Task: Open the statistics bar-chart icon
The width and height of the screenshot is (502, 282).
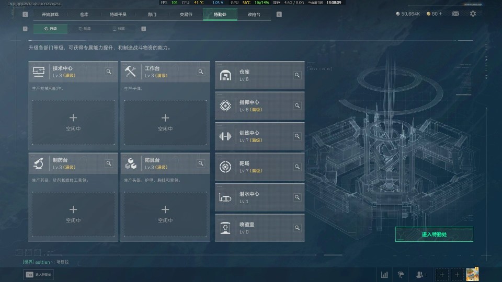Action: click(384, 275)
